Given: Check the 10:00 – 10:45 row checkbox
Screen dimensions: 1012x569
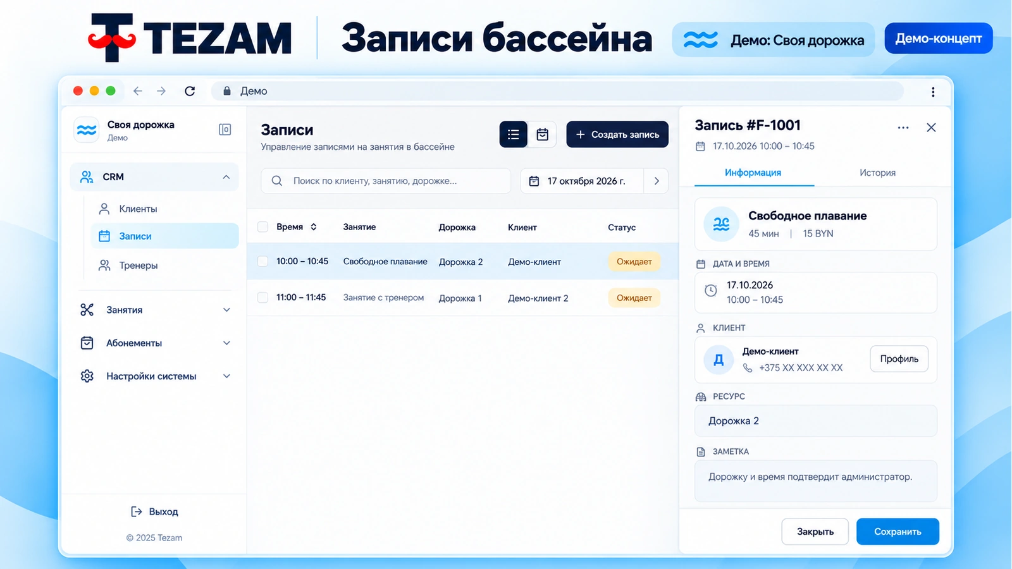Looking at the screenshot, I should [x=262, y=261].
